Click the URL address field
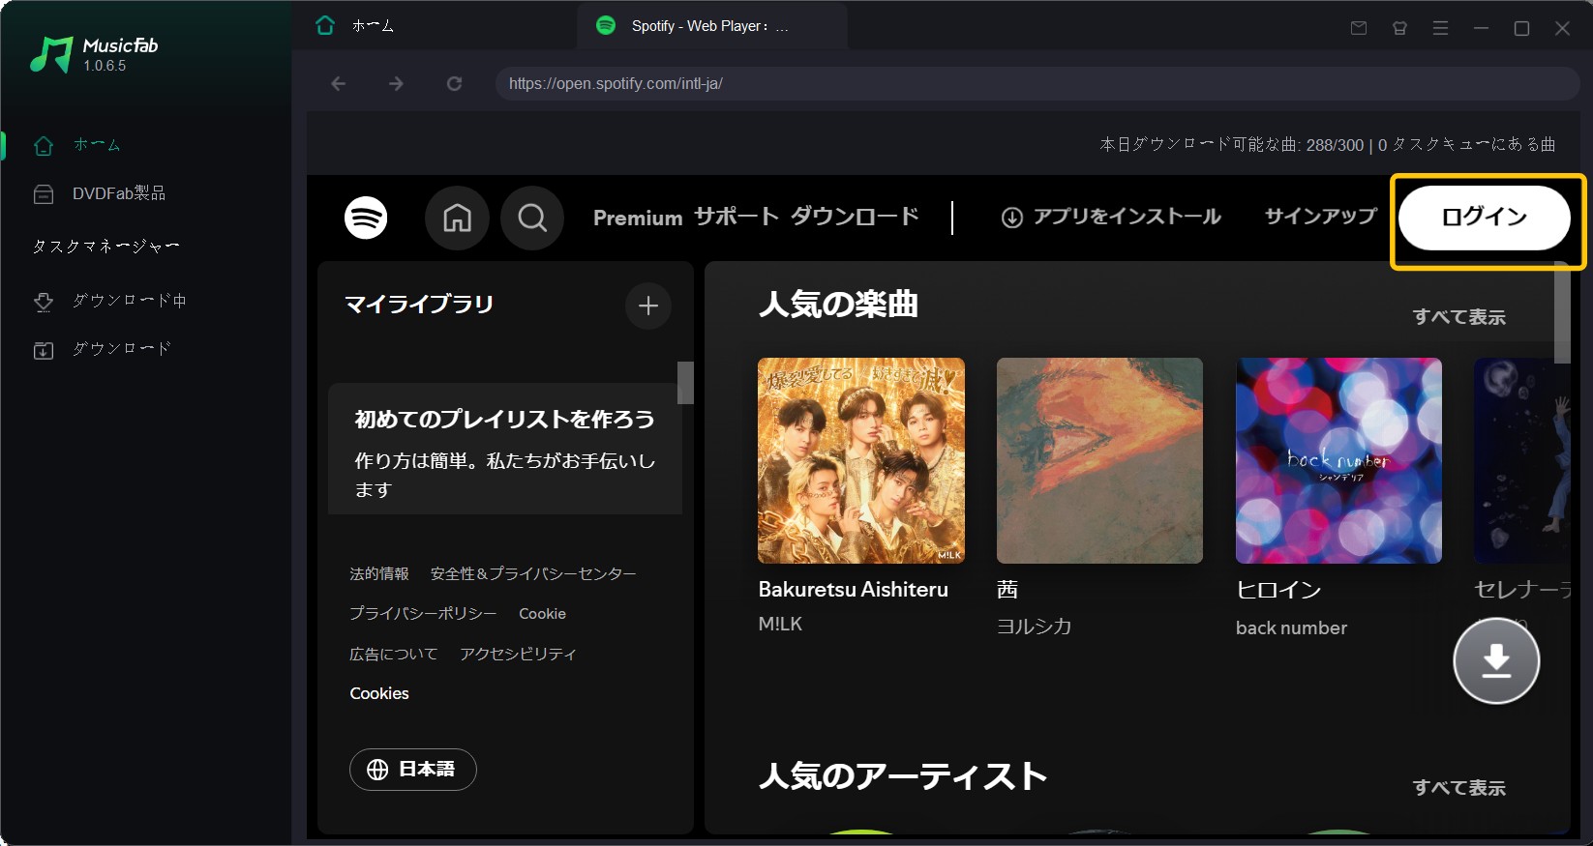The image size is (1593, 846). 1037,84
